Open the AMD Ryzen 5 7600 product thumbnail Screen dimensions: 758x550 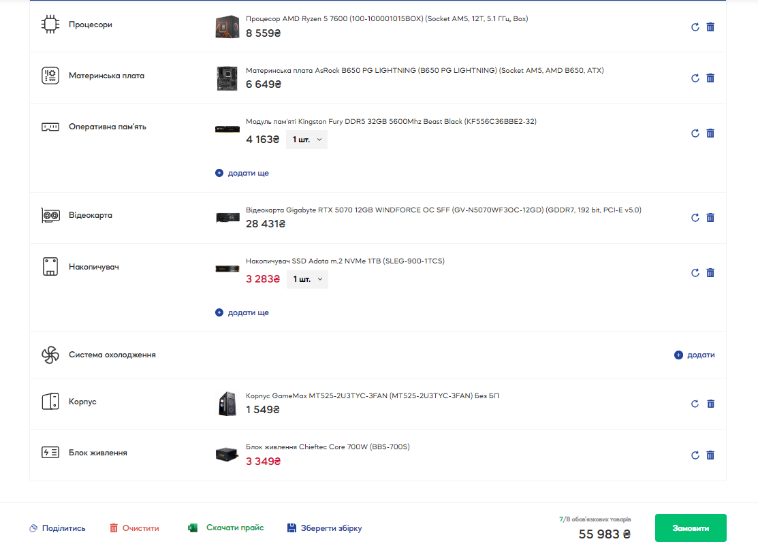pos(227,27)
